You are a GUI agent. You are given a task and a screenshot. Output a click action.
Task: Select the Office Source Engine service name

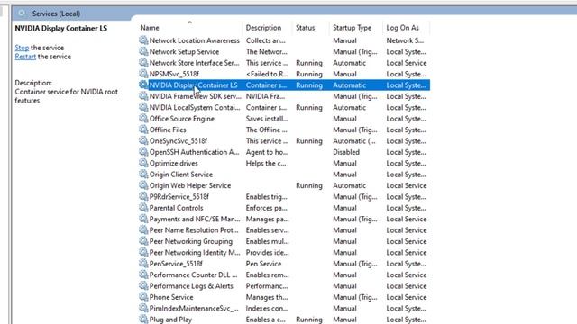182,119
